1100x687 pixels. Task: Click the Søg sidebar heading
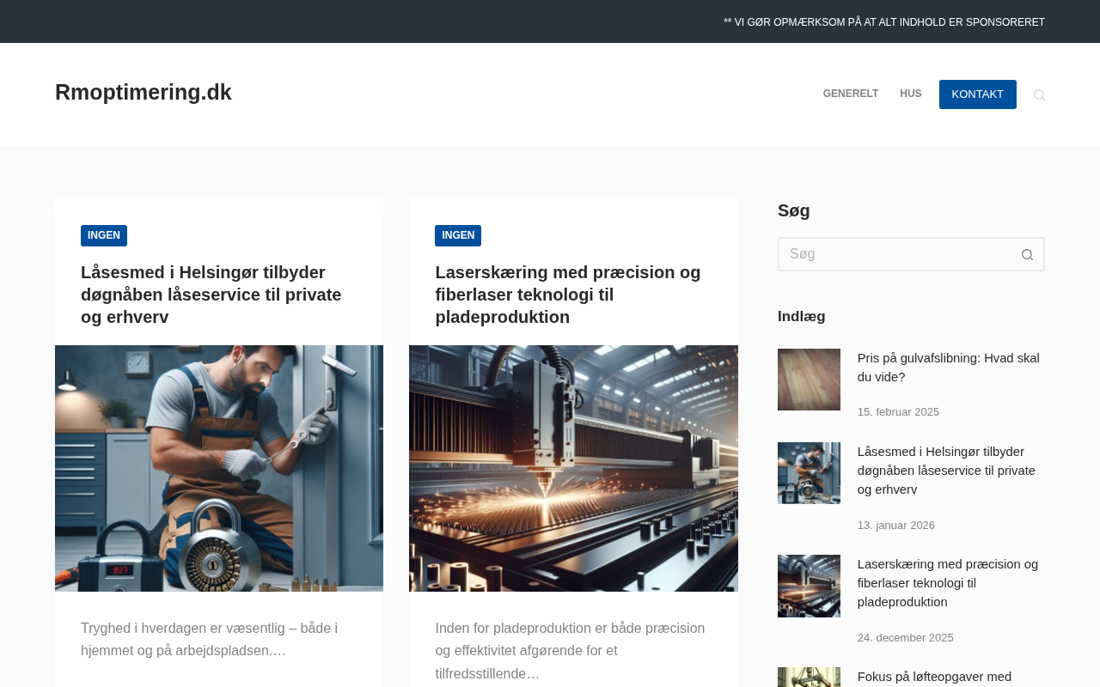pos(794,211)
